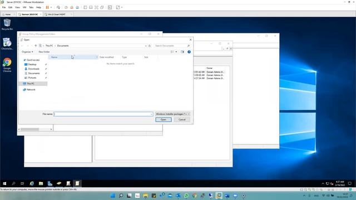Open VMware Edit menu

coord(11,7)
